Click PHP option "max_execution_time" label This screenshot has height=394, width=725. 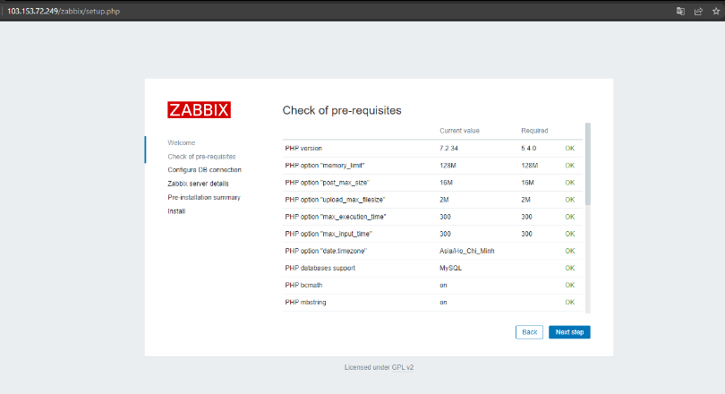[x=336, y=217]
